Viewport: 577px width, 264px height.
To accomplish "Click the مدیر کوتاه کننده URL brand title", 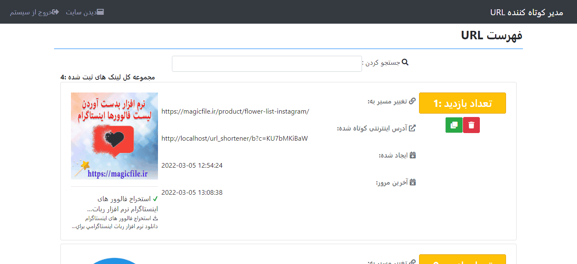I will [x=527, y=12].
